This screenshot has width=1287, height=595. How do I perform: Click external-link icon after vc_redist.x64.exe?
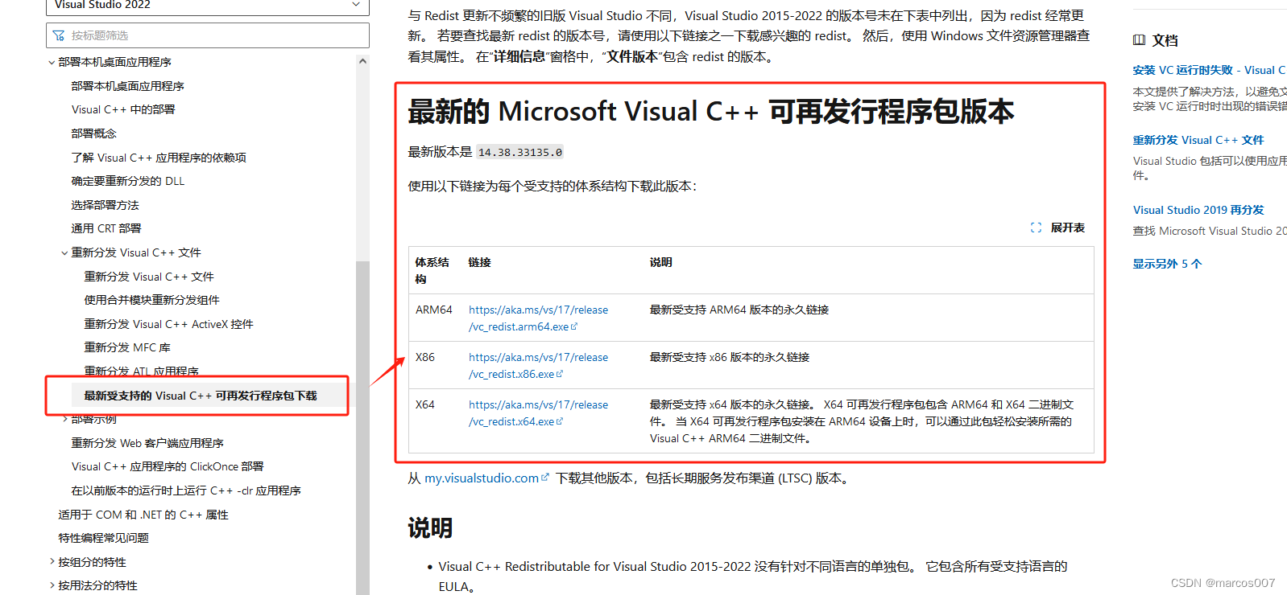[x=560, y=421]
